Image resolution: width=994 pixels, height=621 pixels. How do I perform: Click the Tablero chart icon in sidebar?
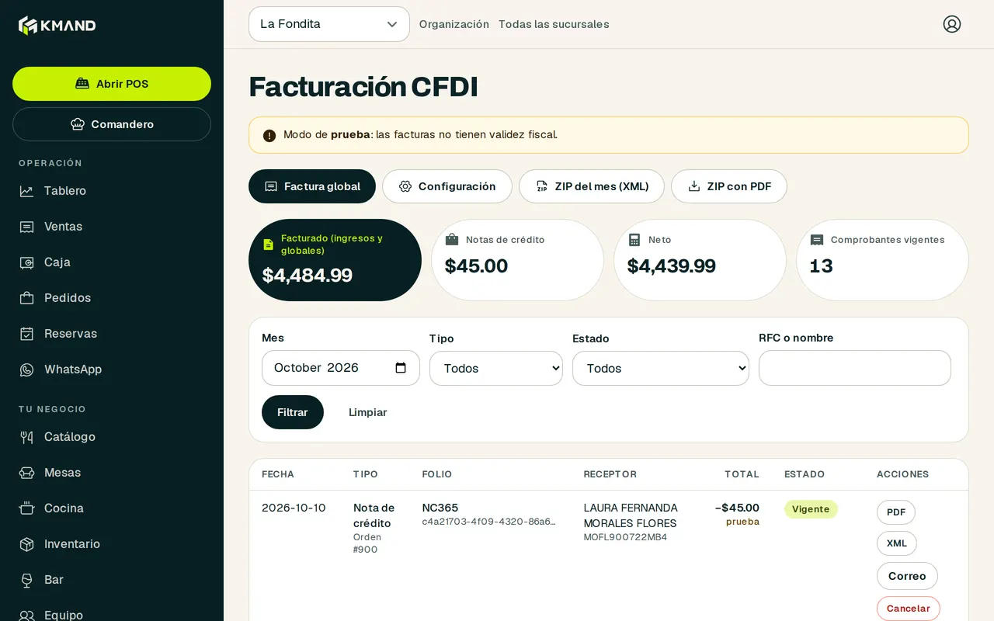click(x=27, y=191)
